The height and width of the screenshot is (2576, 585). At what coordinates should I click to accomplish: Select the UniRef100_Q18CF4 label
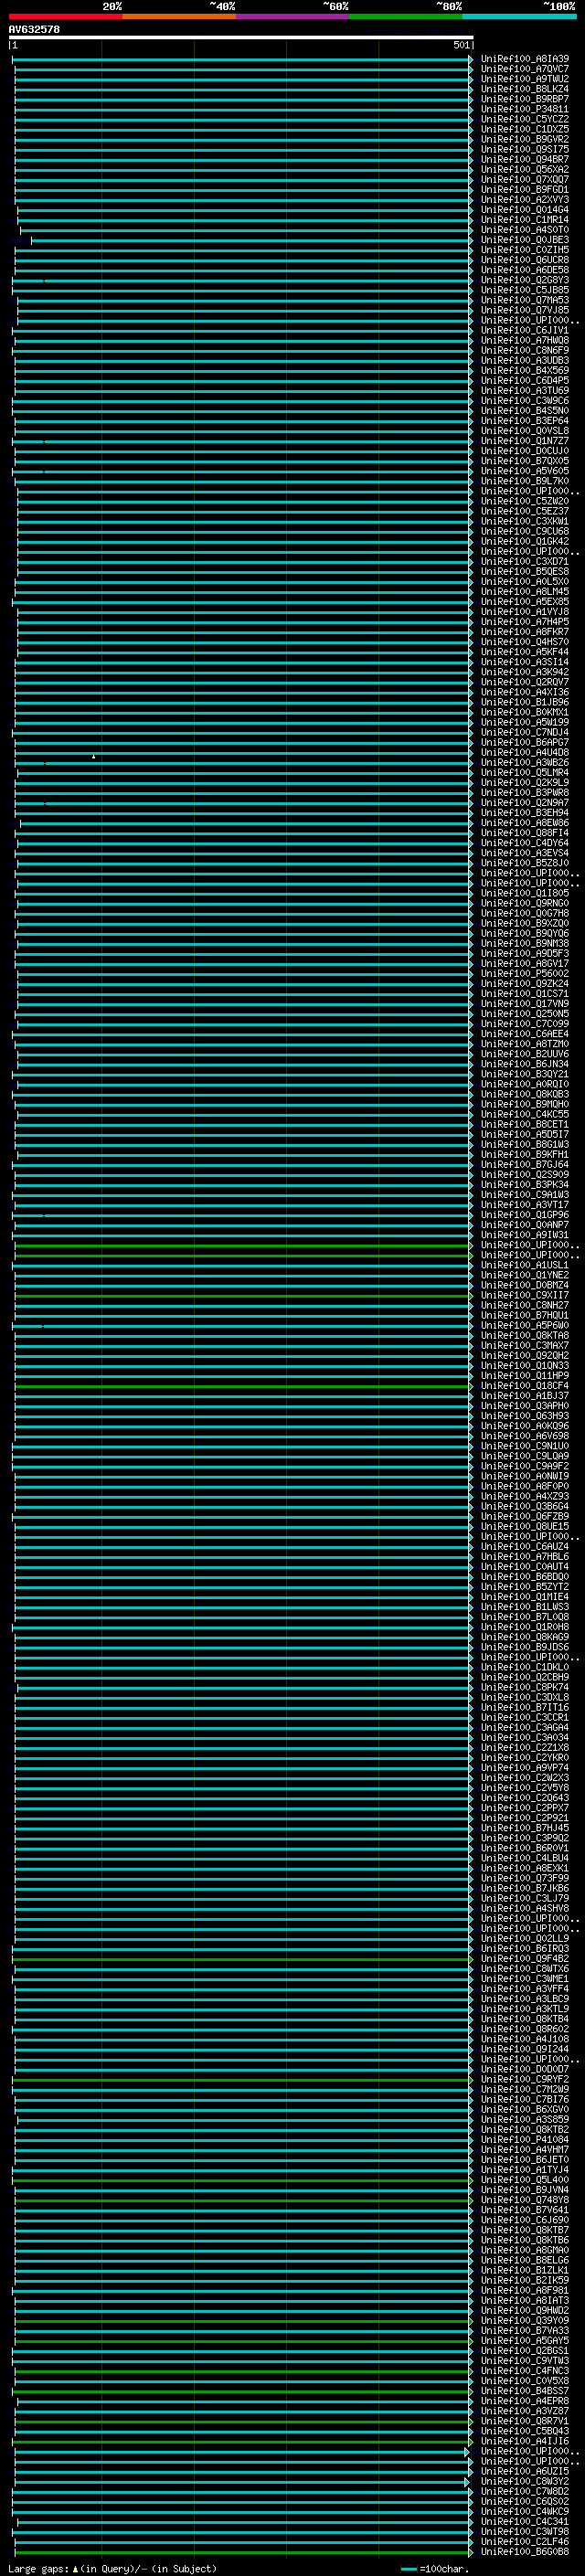pyautogui.click(x=524, y=1386)
